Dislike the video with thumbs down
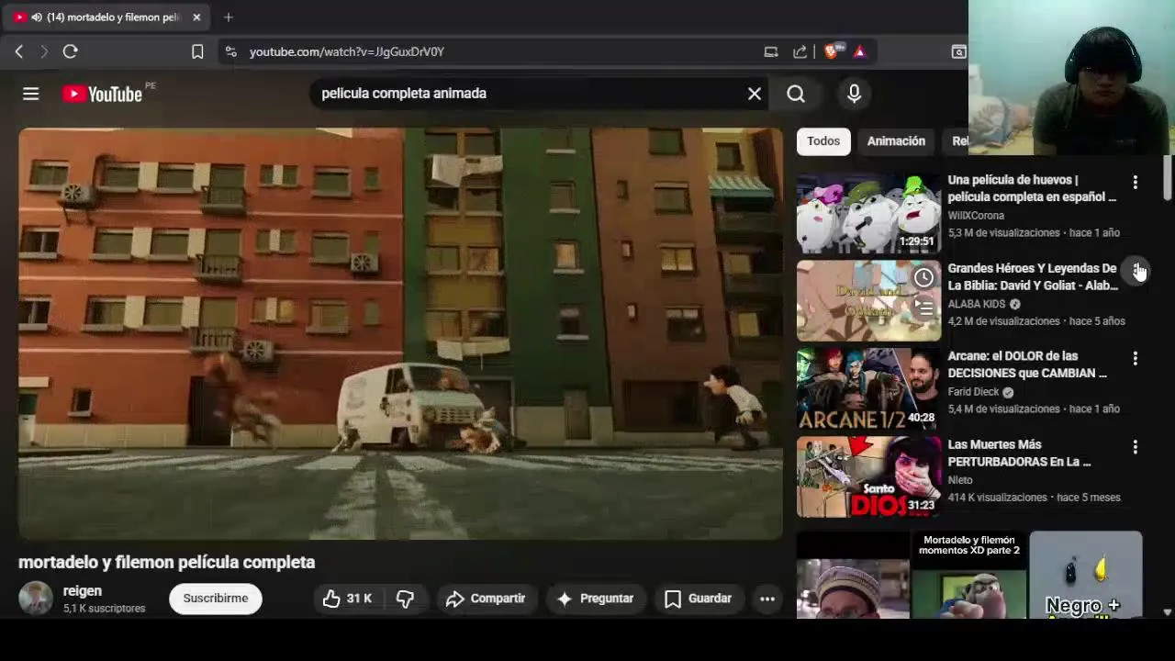The image size is (1175, 661). pos(405,599)
